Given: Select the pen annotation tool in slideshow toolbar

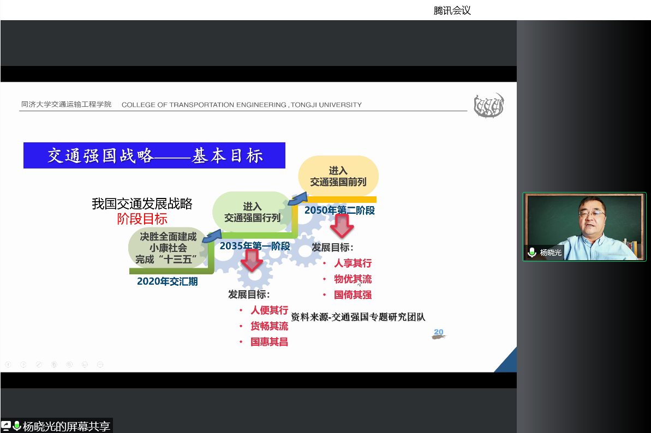Looking at the screenshot, I should pos(39,364).
